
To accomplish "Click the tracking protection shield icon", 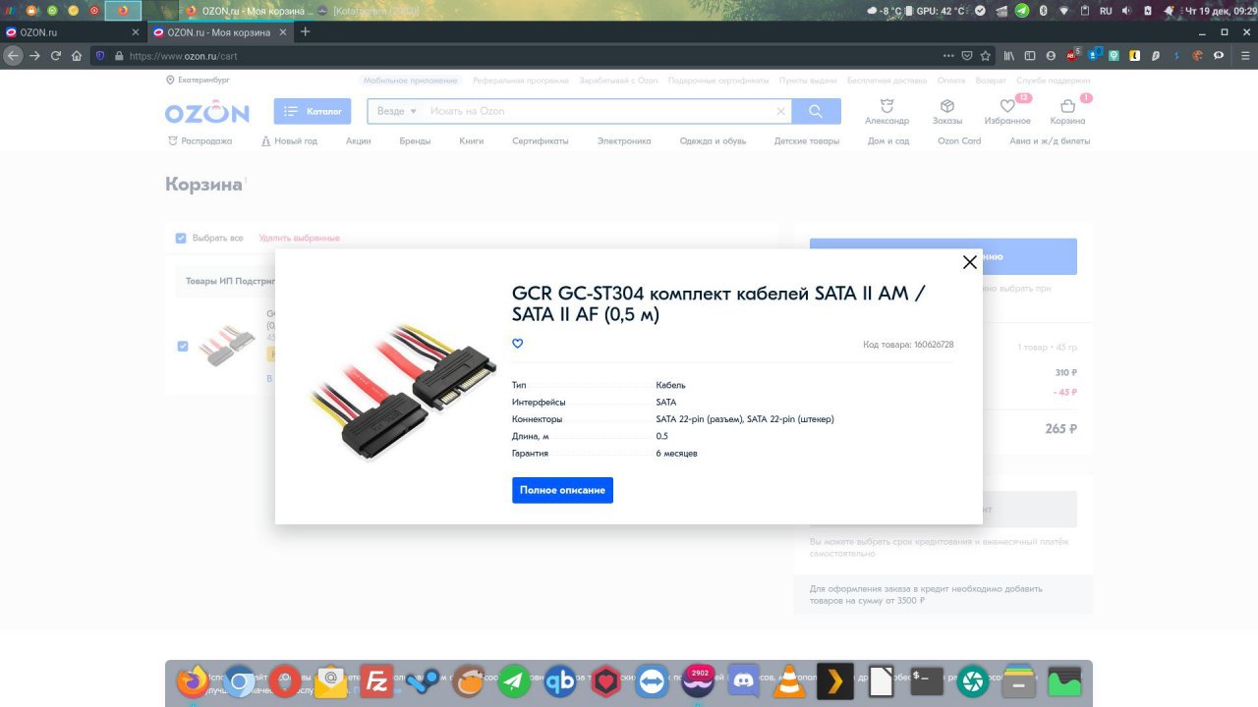I will click(x=99, y=56).
